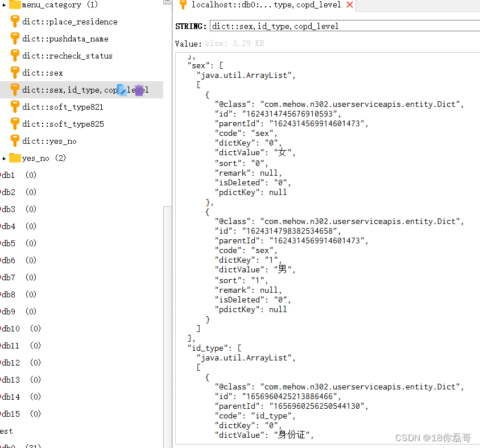Image resolution: width=480 pixels, height=448 pixels.
Task: Open the yes_no folder
Action: click(x=15, y=158)
